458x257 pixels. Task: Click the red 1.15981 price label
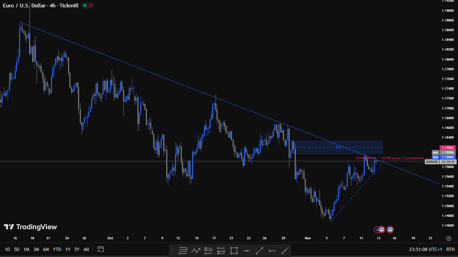pyautogui.click(x=447, y=148)
